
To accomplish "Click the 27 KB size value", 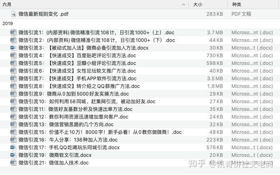I will tap(216, 101).
